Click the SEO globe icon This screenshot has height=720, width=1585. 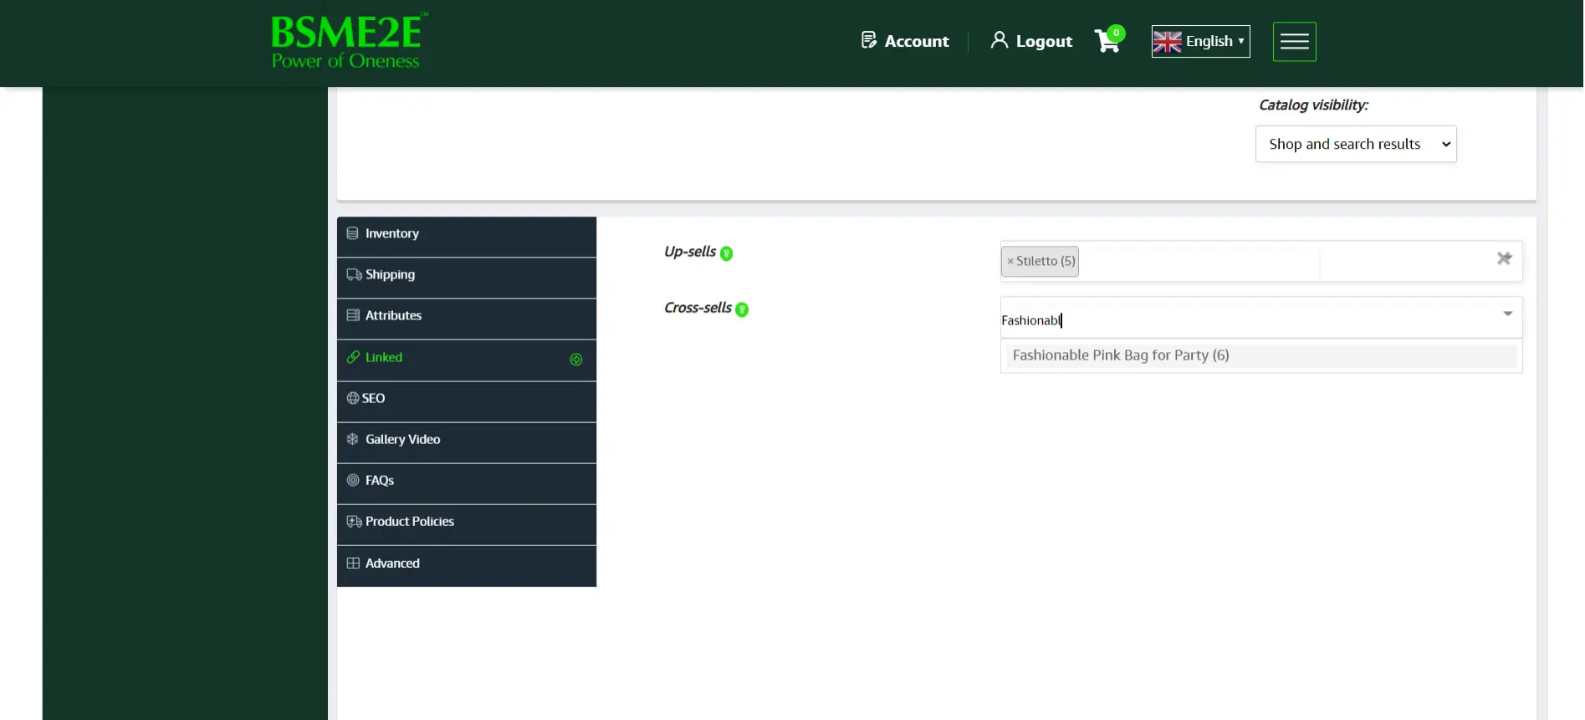(353, 398)
